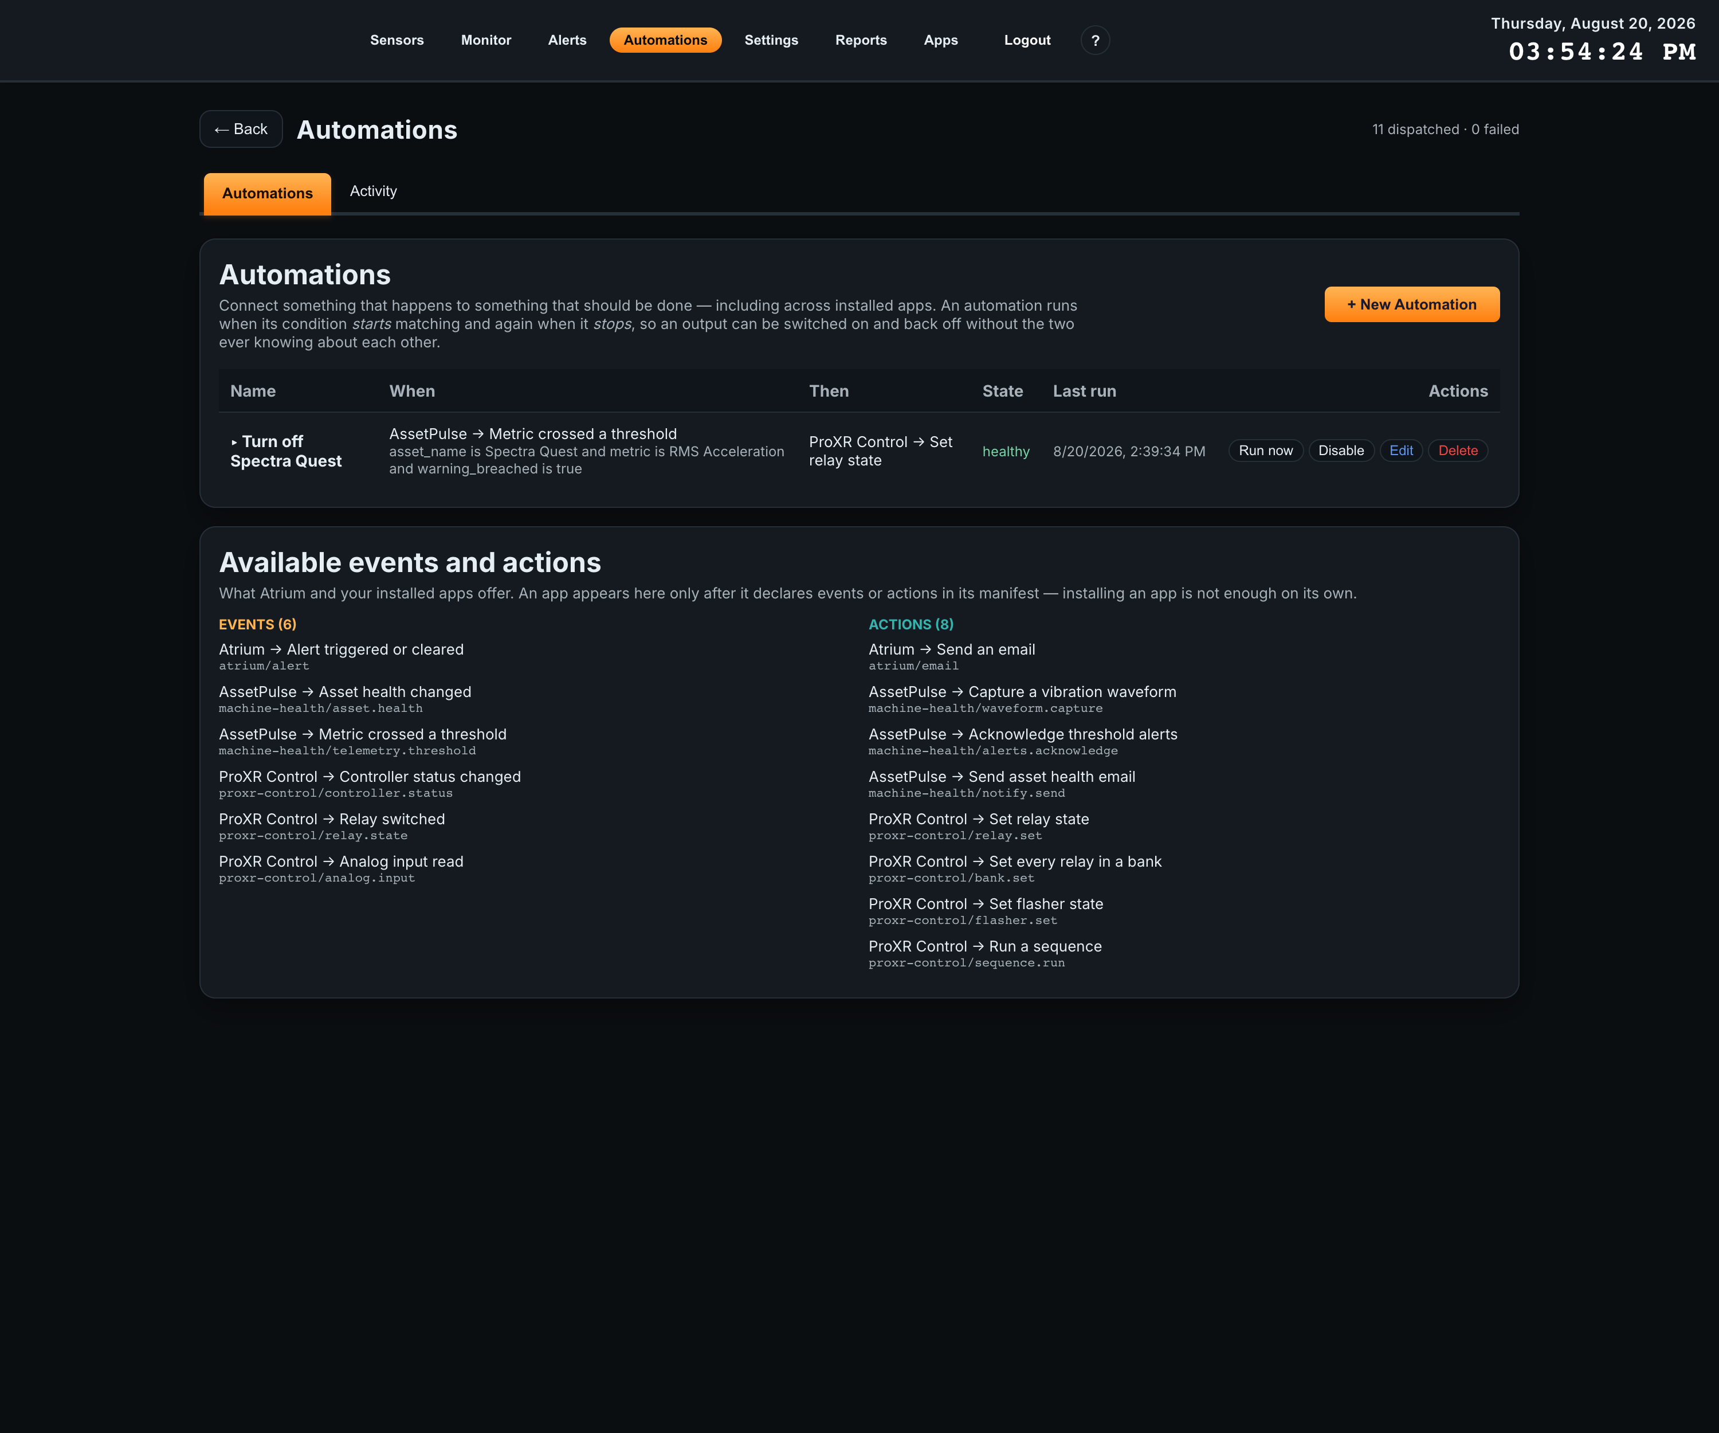Click the proxr-control/sequence.run identifier
This screenshot has width=1719, height=1433.
click(x=967, y=963)
